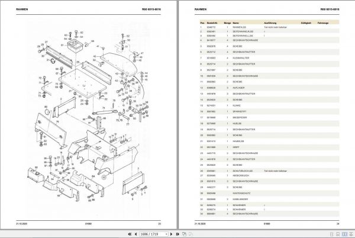This screenshot has height=238, width=355.
Task: Click the RAHMEN heading on the diagram page
Action: coord(22,9)
